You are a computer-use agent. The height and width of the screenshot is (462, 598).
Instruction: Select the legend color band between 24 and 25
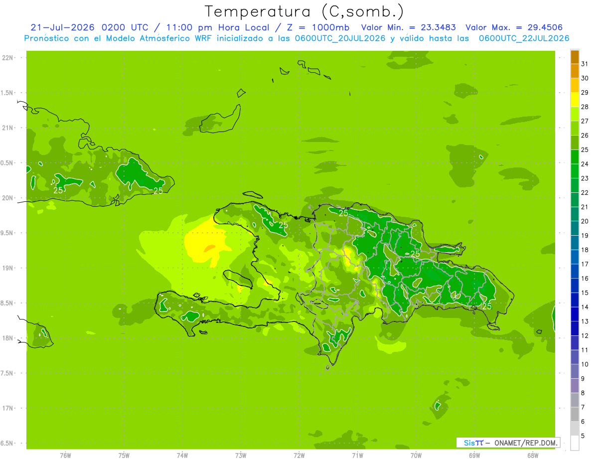tap(575, 157)
